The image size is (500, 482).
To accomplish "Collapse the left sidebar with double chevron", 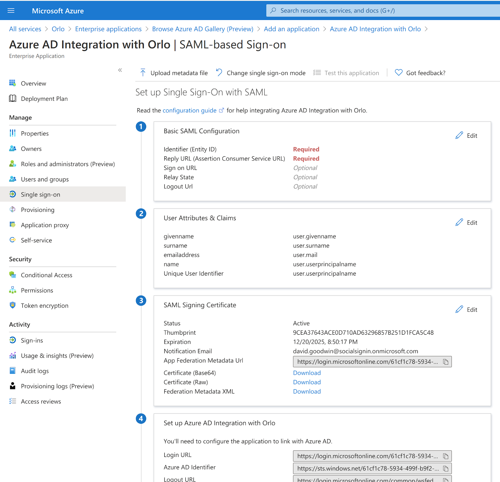I will point(120,70).
